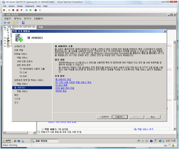This screenshot has height=149, width=179.
Task: Open the File menu of VM Connection
Action: [x=5, y=6]
